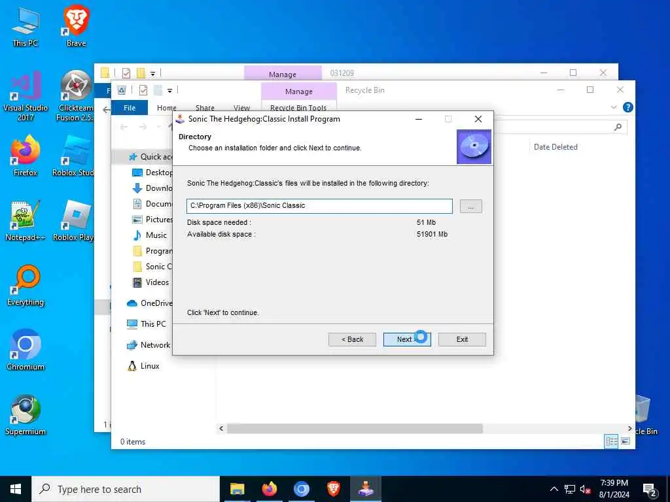670x502 pixels.
Task: Launch Brave desktop shortcut
Action: pyautogui.click(x=76, y=25)
